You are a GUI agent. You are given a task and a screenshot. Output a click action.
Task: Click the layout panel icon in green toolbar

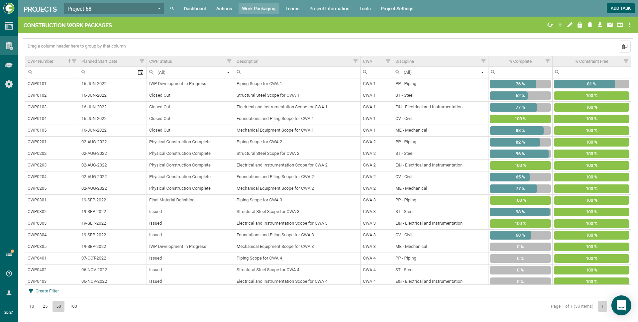(x=620, y=25)
